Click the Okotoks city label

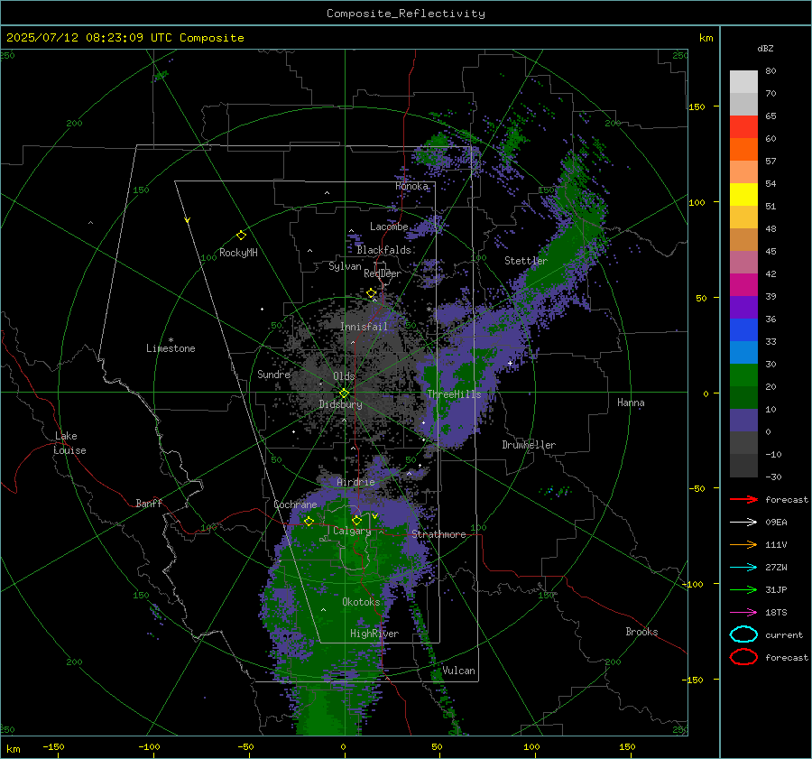tap(361, 602)
